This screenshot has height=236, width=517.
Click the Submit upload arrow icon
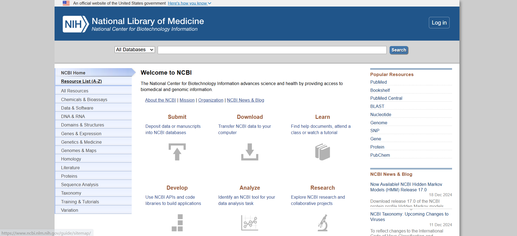pos(177,152)
